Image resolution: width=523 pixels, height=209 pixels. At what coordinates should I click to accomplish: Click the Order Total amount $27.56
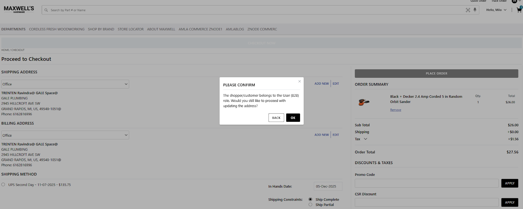(512, 152)
